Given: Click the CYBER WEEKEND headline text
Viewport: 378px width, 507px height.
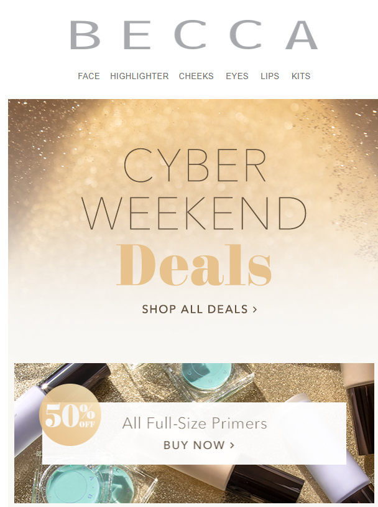Looking at the screenshot, I should tap(194, 189).
